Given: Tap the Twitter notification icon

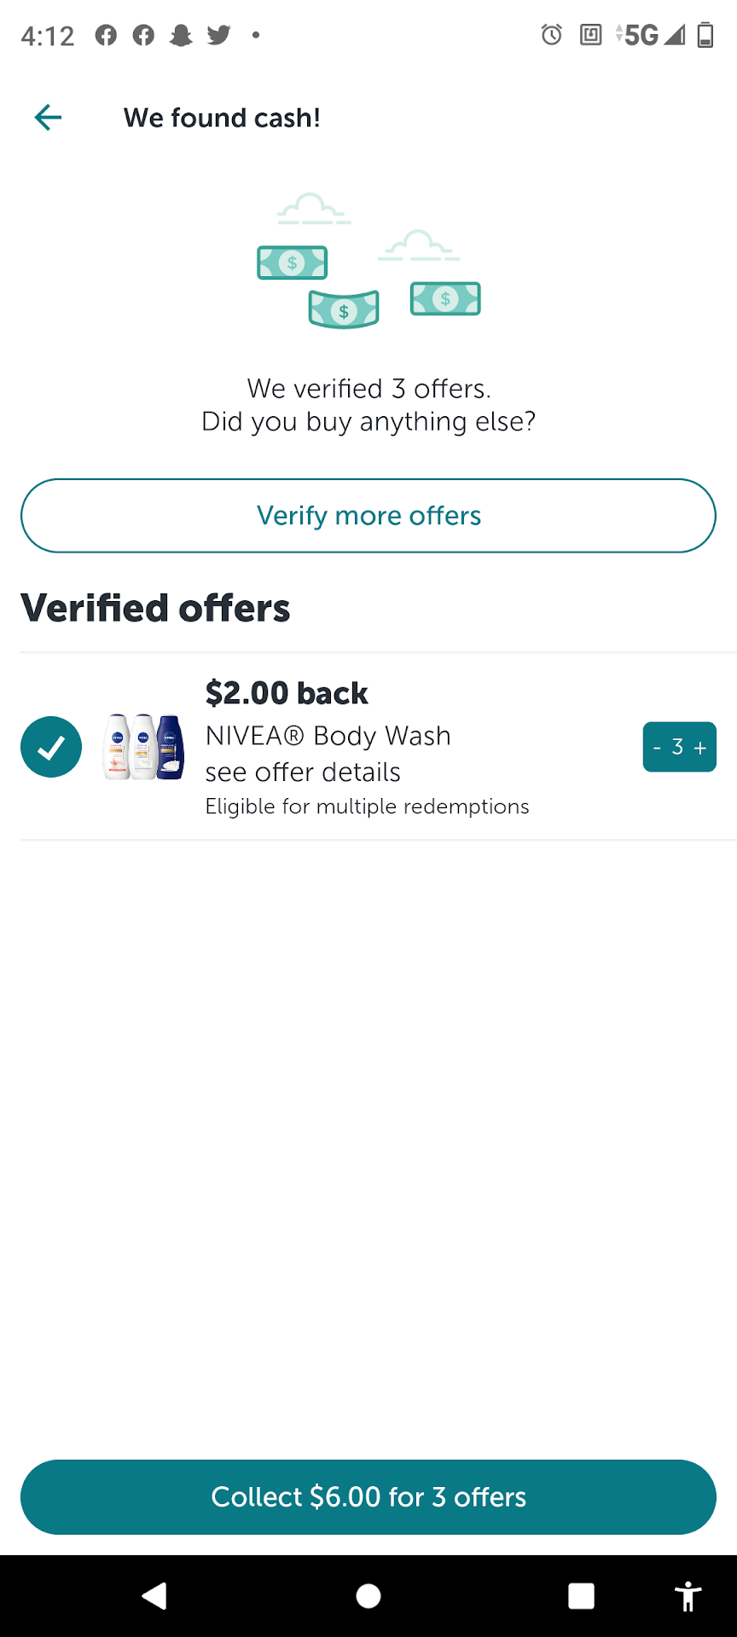Looking at the screenshot, I should 219,35.
